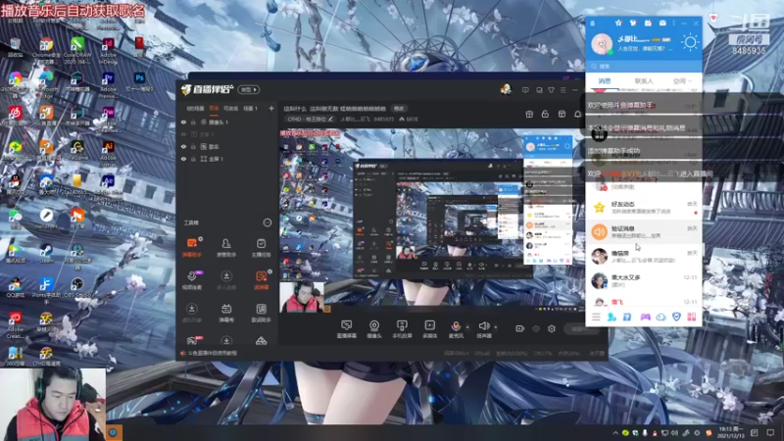Open the apps grid icon in QQ bottom bar
Image resolution: width=784 pixels, height=441 pixels.
692,317
